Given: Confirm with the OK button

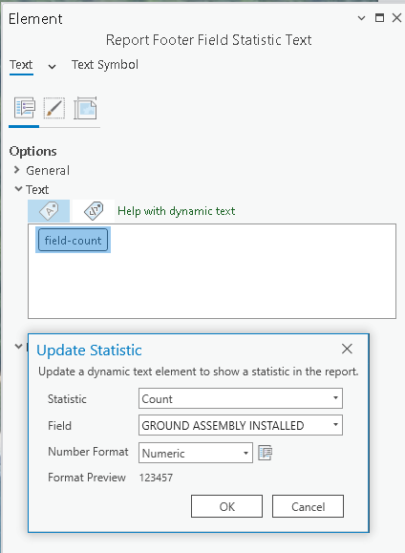Looking at the screenshot, I should coord(226,506).
